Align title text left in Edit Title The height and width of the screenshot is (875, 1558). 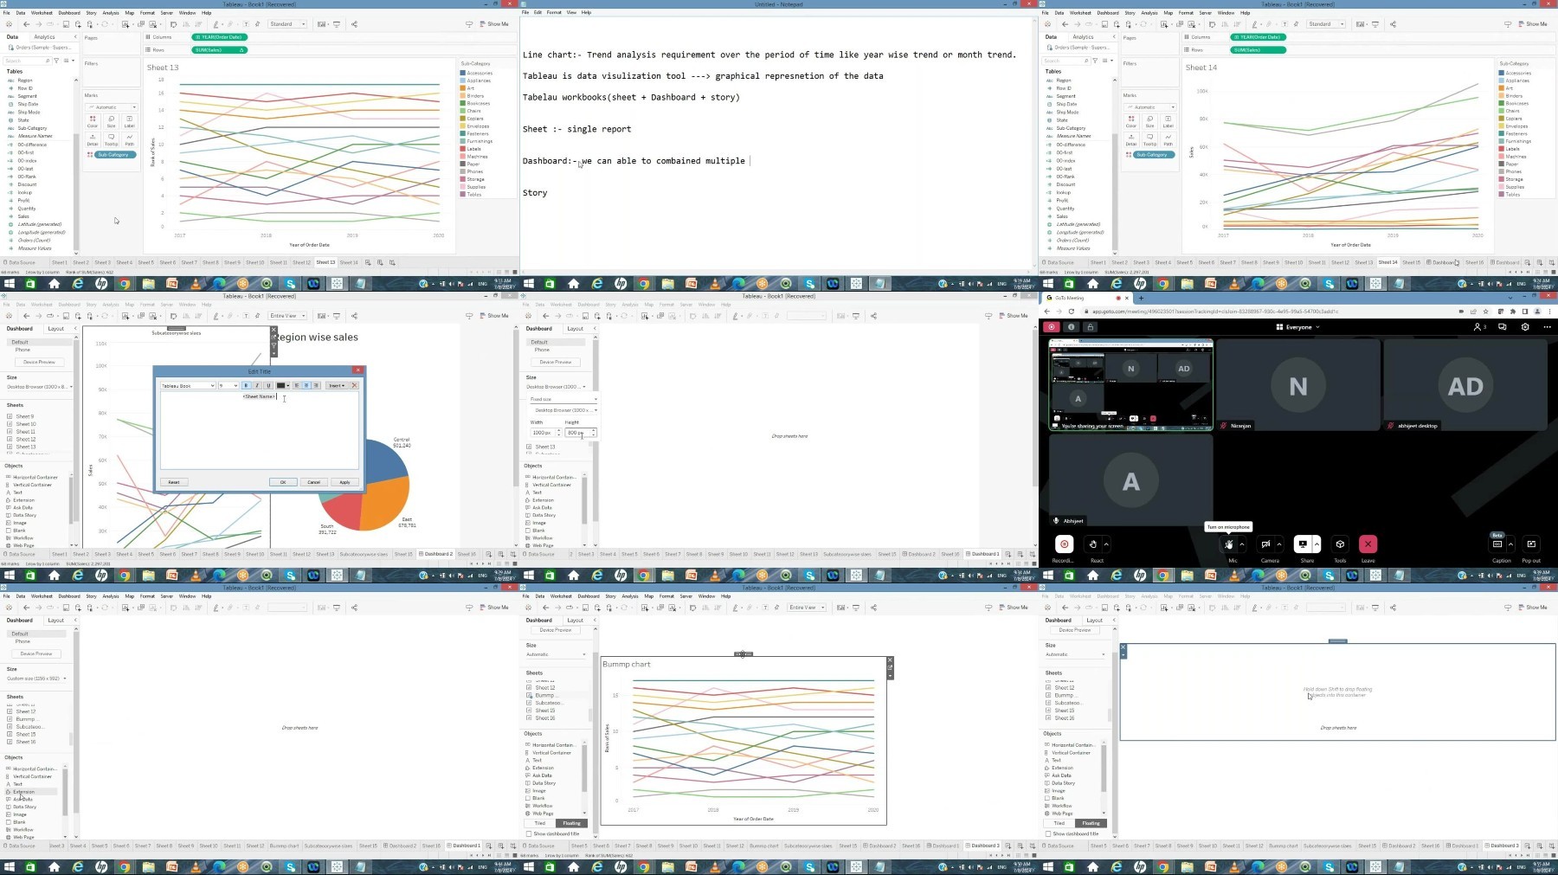(296, 385)
